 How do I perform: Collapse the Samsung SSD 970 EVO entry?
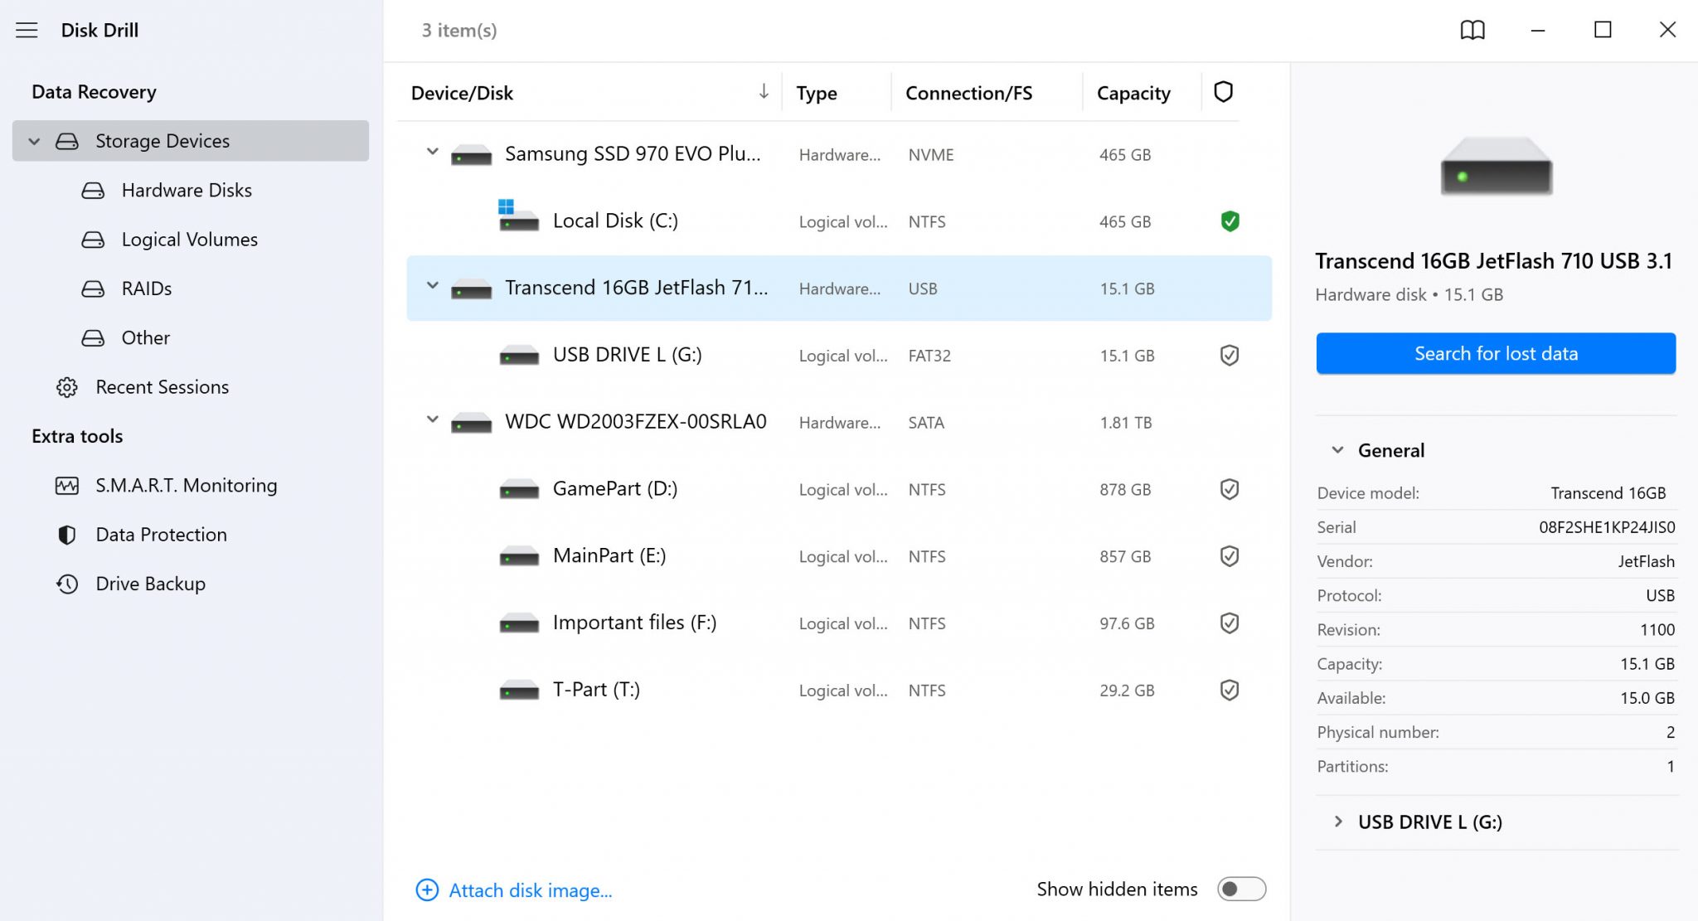tap(432, 152)
